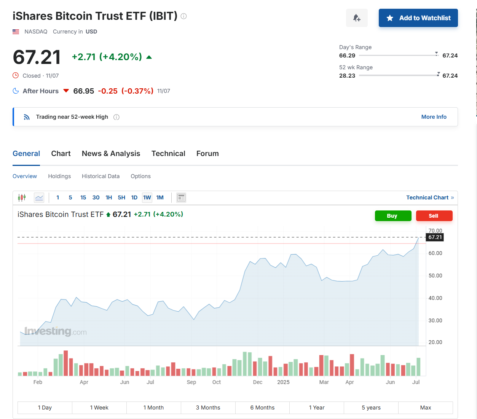Select the Overview sub-tab
The image size is (477, 419).
pos(25,176)
